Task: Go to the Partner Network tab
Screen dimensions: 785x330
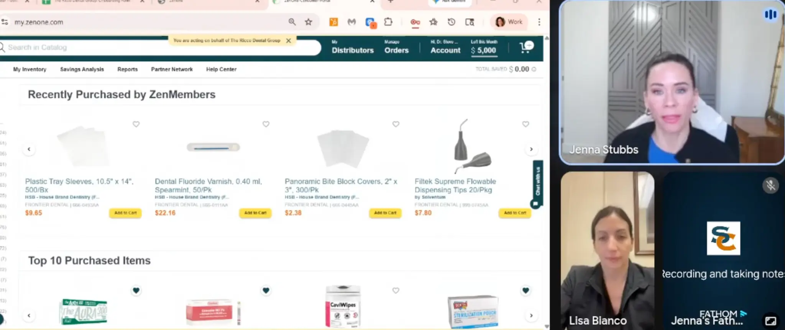Action: coord(172,69)
